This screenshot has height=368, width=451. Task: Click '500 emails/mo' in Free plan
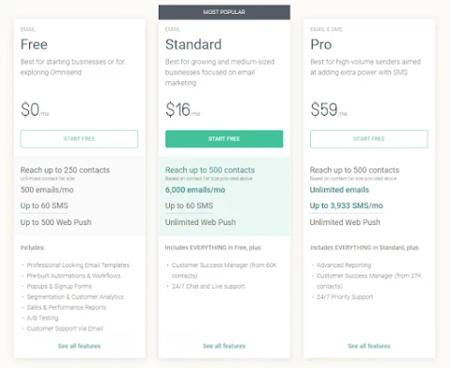(x=47, y=190)
